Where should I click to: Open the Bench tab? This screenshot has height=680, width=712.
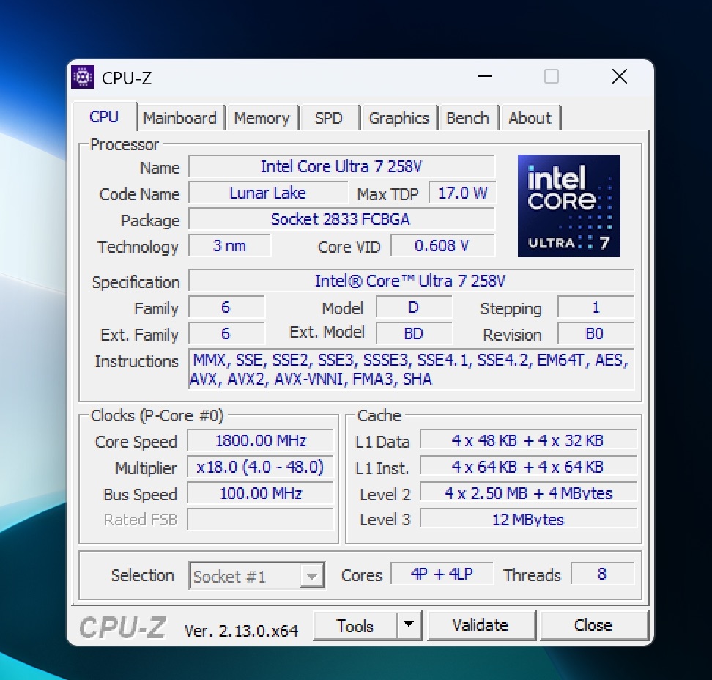coord(467,118)
